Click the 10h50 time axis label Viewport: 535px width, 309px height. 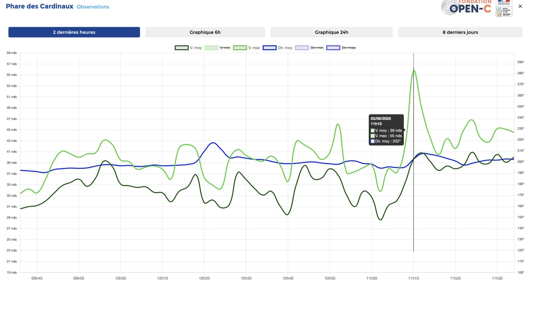(330, 278)
